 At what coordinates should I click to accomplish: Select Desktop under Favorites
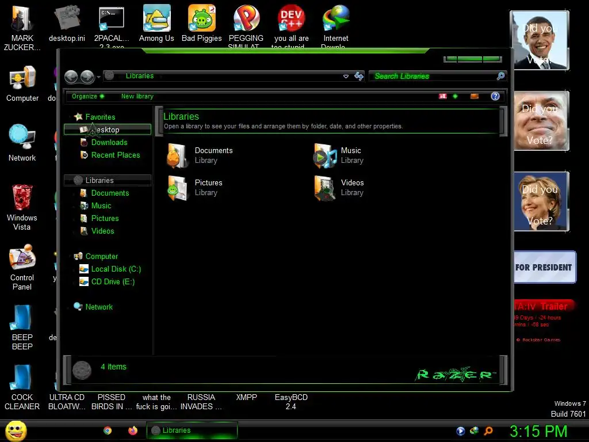(x=108, y=129)
